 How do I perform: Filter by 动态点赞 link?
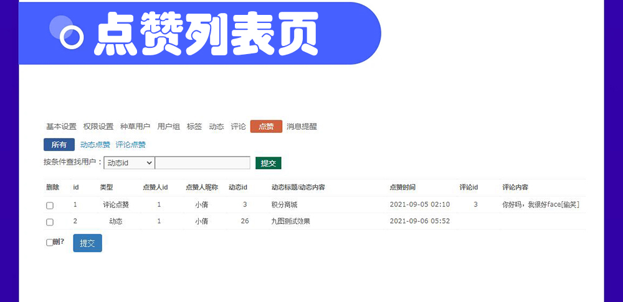95,145
